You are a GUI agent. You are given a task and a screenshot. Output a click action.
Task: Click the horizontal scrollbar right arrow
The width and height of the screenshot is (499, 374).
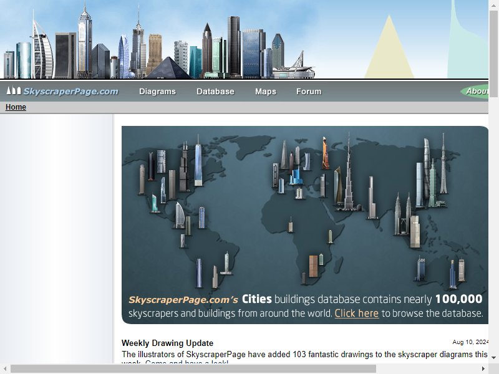(483, 369)
